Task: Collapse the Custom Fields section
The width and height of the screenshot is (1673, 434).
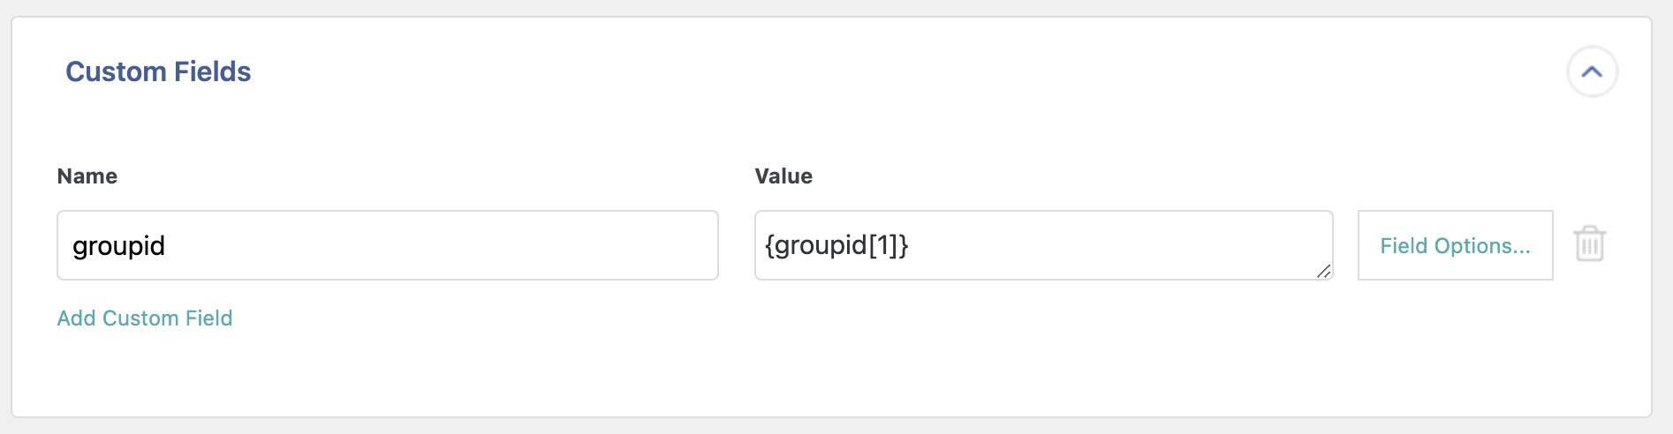Action: click(1592, 71)
